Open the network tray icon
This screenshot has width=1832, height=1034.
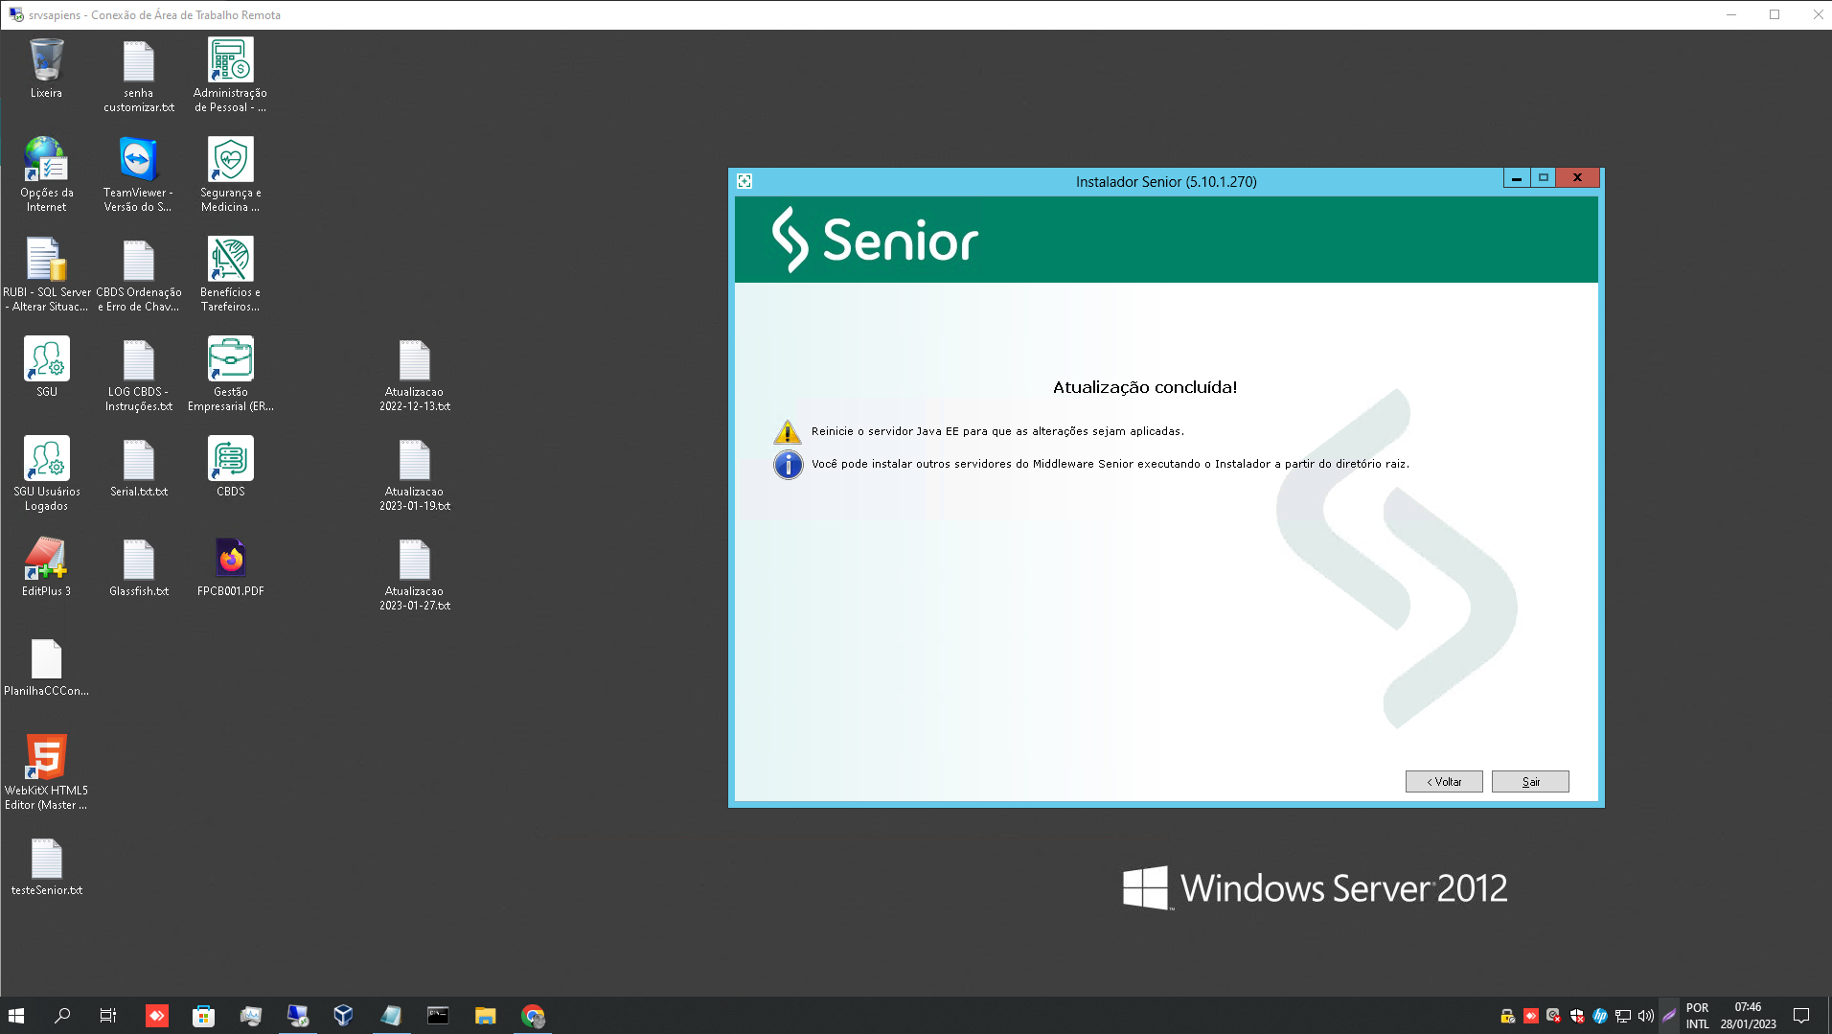[x=1623, y=1016]
